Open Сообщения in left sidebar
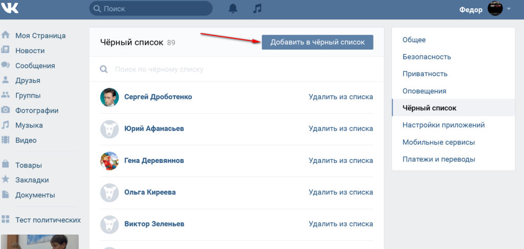 (x=35, y=66)
